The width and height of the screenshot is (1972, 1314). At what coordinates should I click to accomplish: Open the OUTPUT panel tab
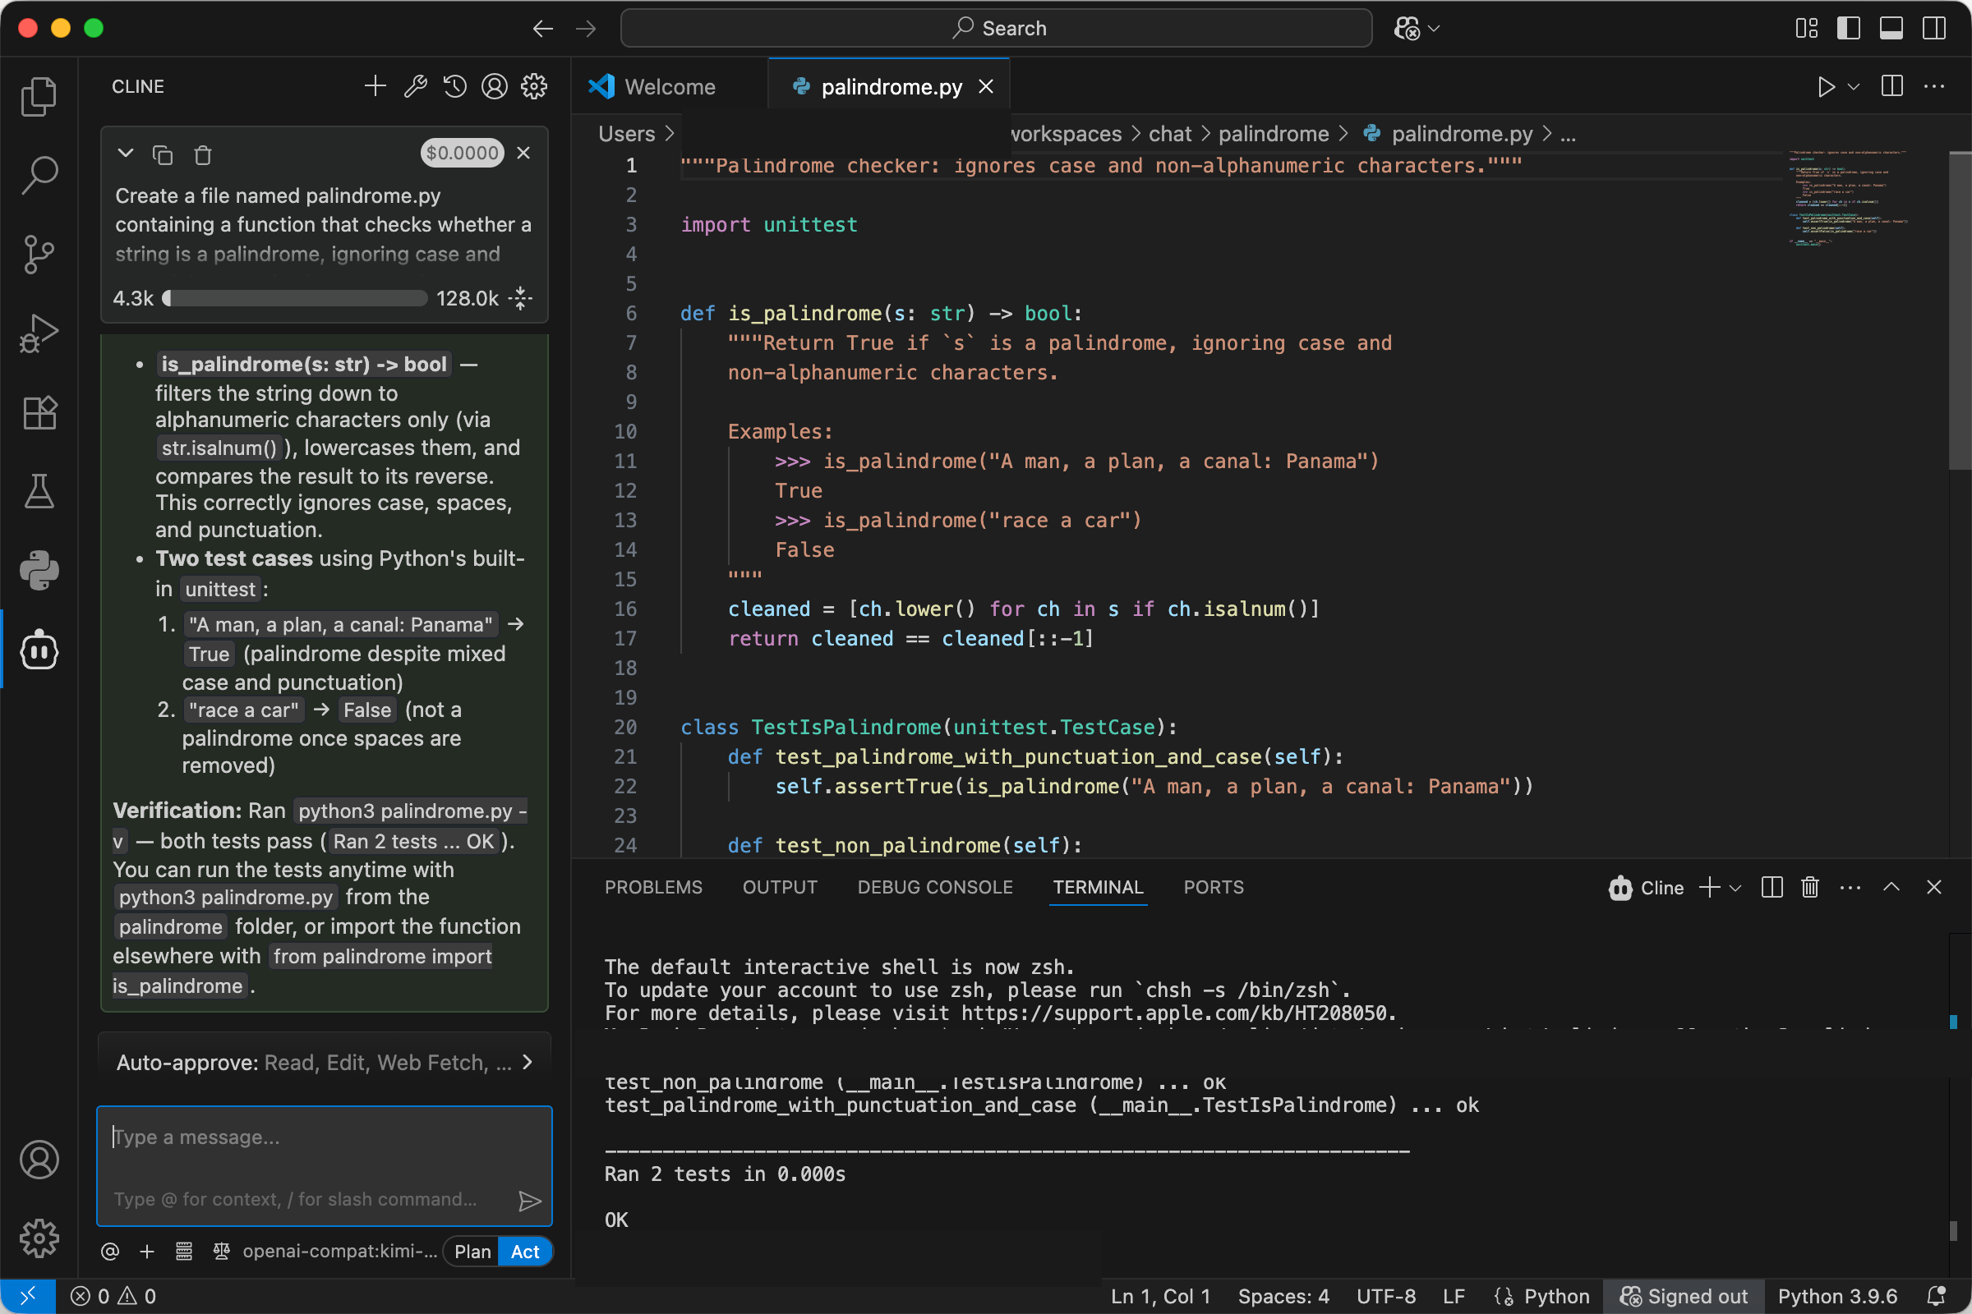tap(780, 888)
